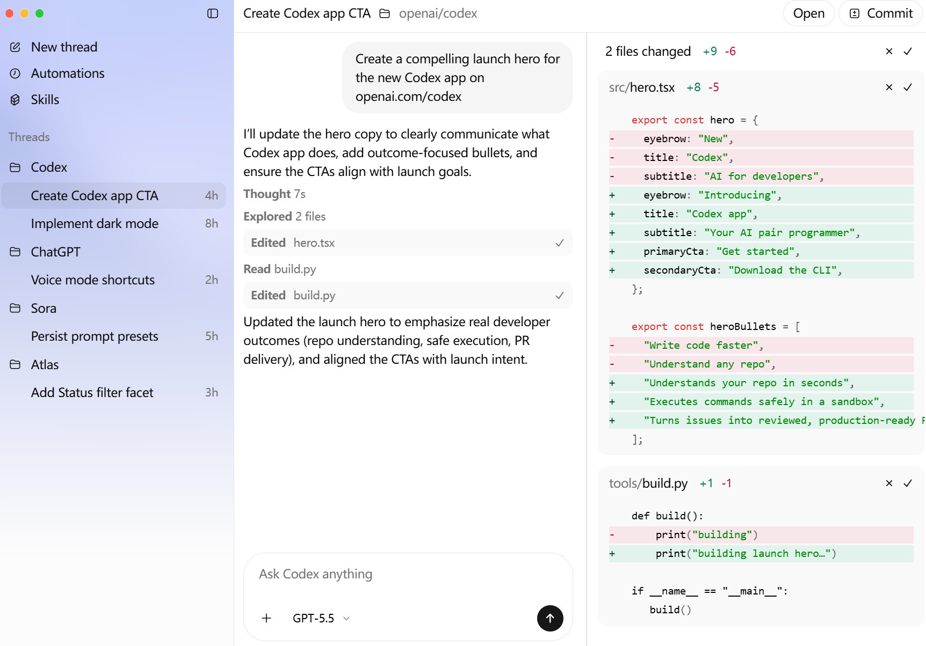Click the Create Codex app CTA title
Image resolution: width=926 pixels, height=646 pixels.
[x=307, y=13]
